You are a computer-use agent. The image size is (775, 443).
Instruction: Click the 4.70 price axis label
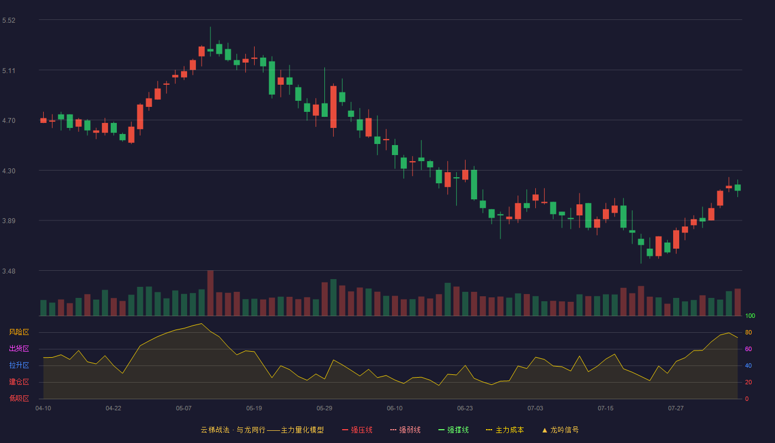pos(9,121)
